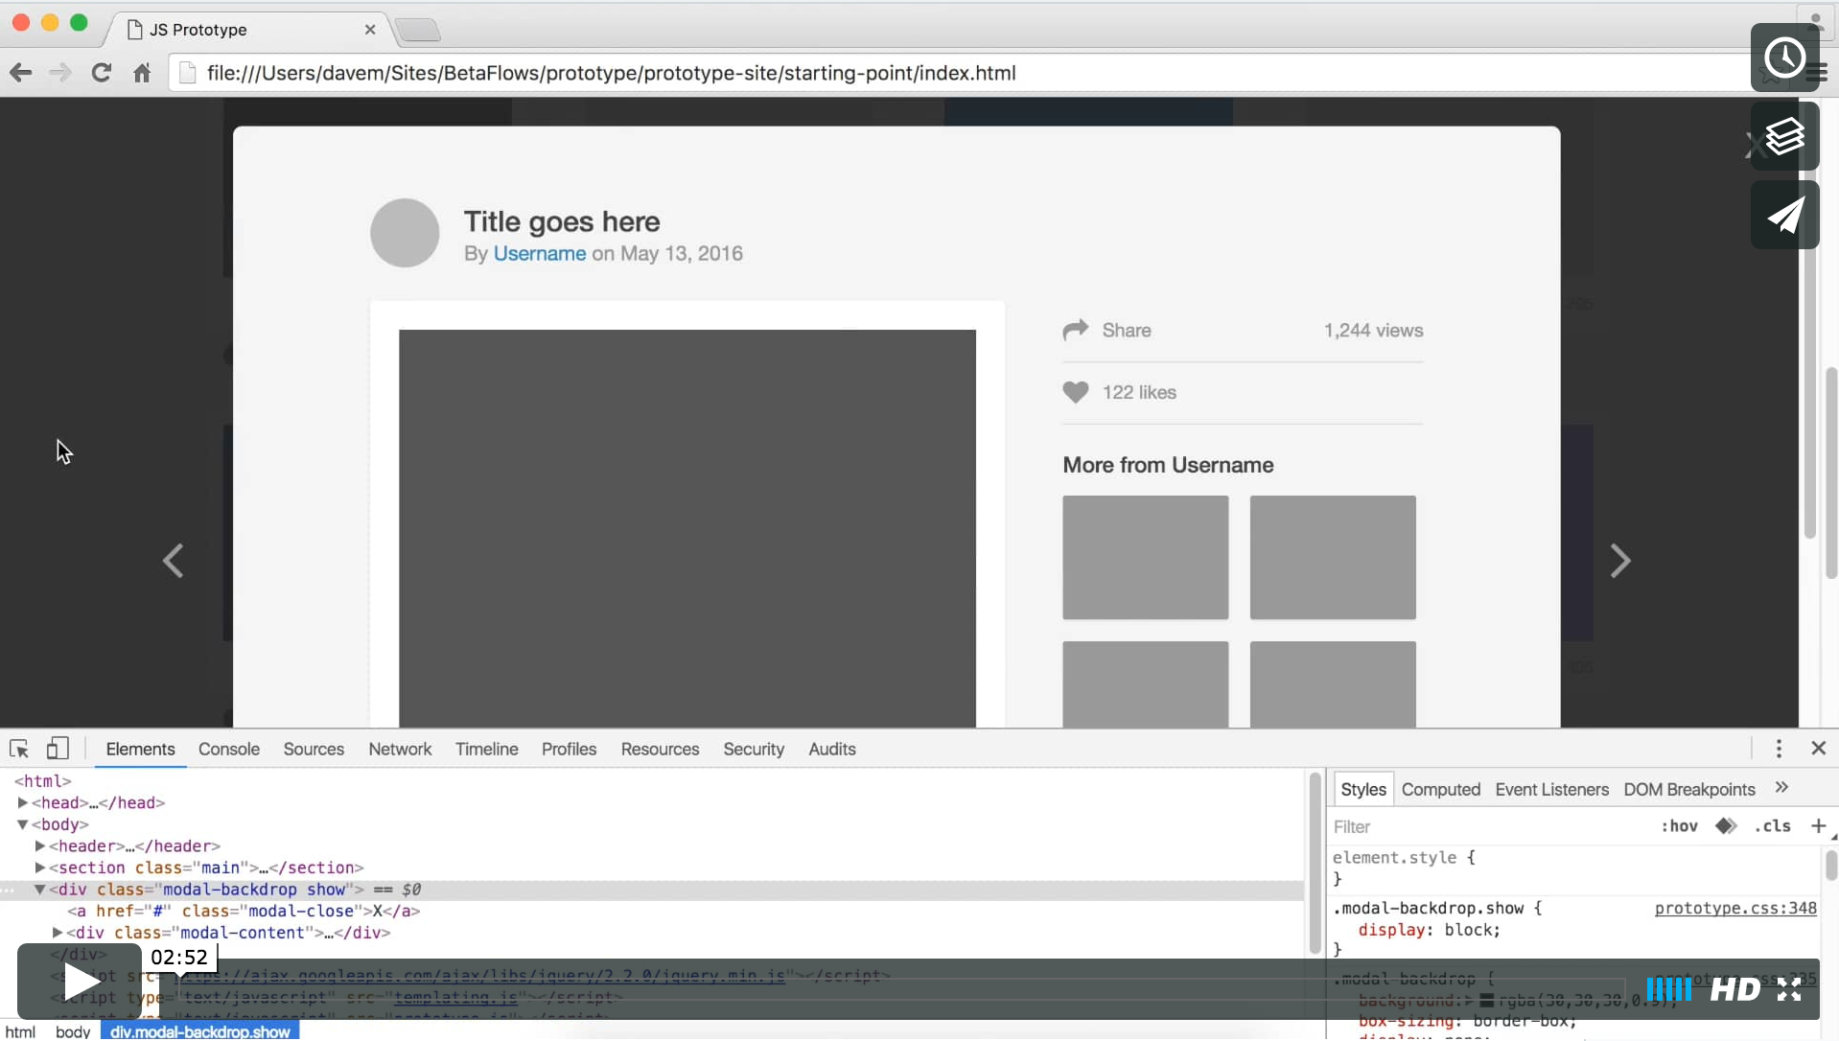
Task: Expand the section class main node
Action: (39, 867)
